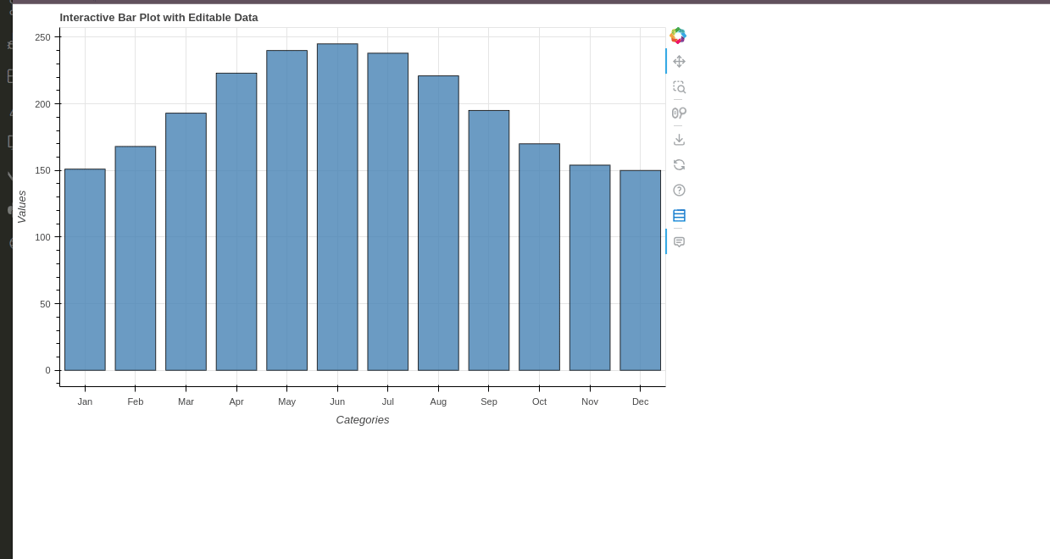The image size is (1050, 559).
Task: Save the plot with download icon
Action: click(679, 139)
